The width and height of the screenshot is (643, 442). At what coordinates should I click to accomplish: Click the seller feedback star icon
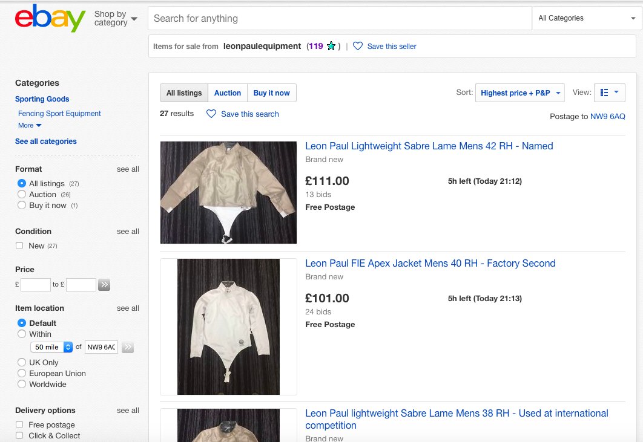(x=331, y=47)
